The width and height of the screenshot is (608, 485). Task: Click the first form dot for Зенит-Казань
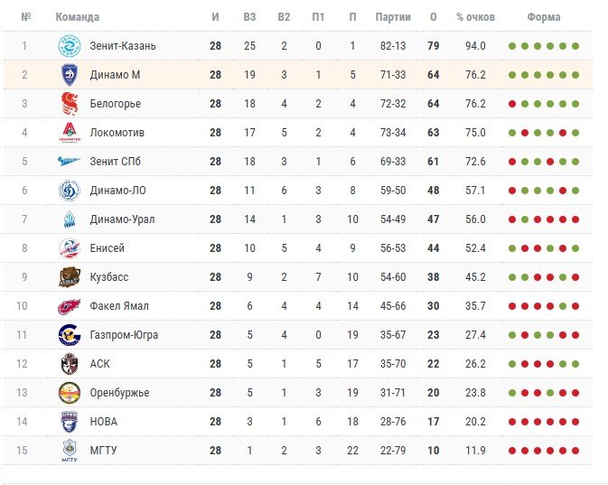click(512, 47)
